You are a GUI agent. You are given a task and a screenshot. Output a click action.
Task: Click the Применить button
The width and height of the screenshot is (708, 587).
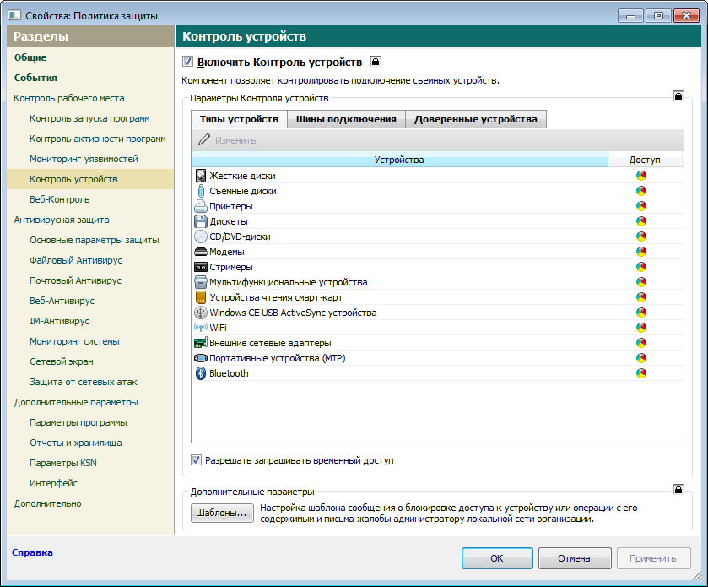653,558
